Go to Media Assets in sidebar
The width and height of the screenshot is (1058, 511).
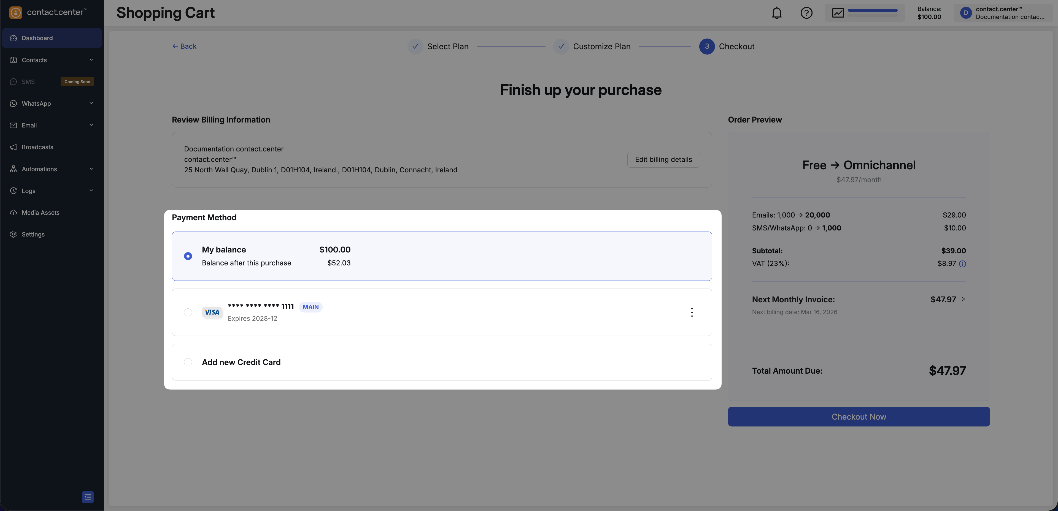pos(40,213)
